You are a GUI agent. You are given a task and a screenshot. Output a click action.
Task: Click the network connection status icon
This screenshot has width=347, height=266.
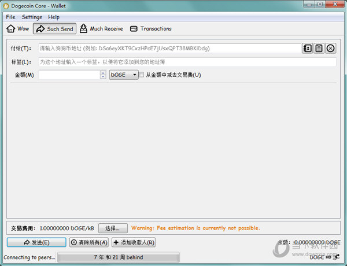click(337, 257)
